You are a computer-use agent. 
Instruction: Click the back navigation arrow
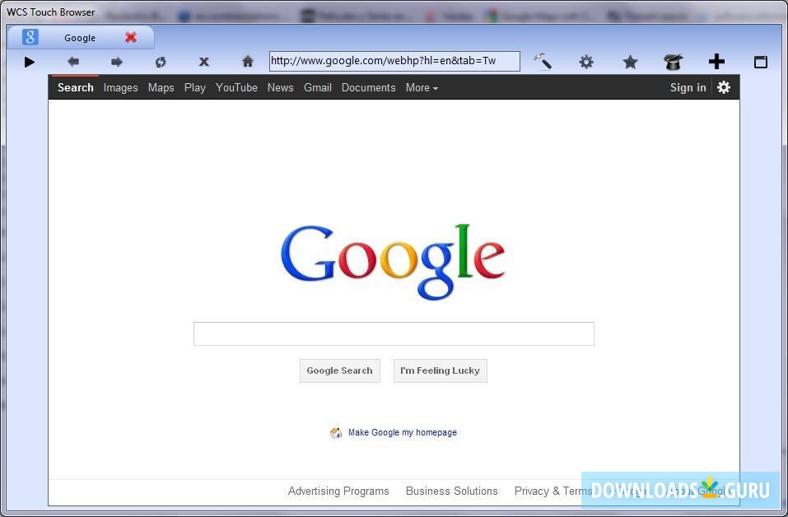pos(73,61)
